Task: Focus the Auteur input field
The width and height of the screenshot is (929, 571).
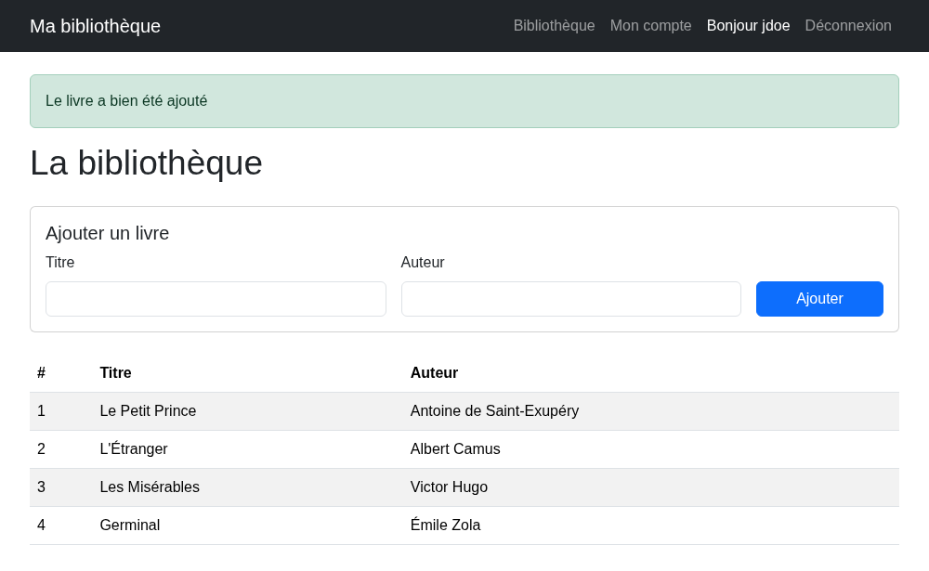Action: coord(571,299)
